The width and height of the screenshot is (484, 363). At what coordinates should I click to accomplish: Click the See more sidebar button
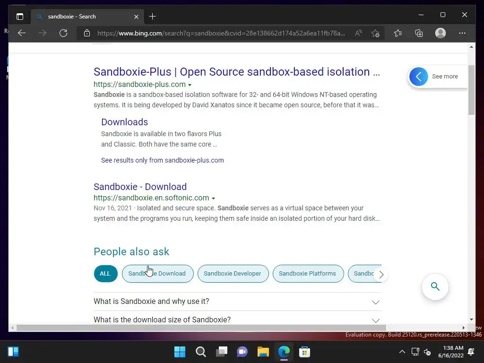tap(437, 77)
